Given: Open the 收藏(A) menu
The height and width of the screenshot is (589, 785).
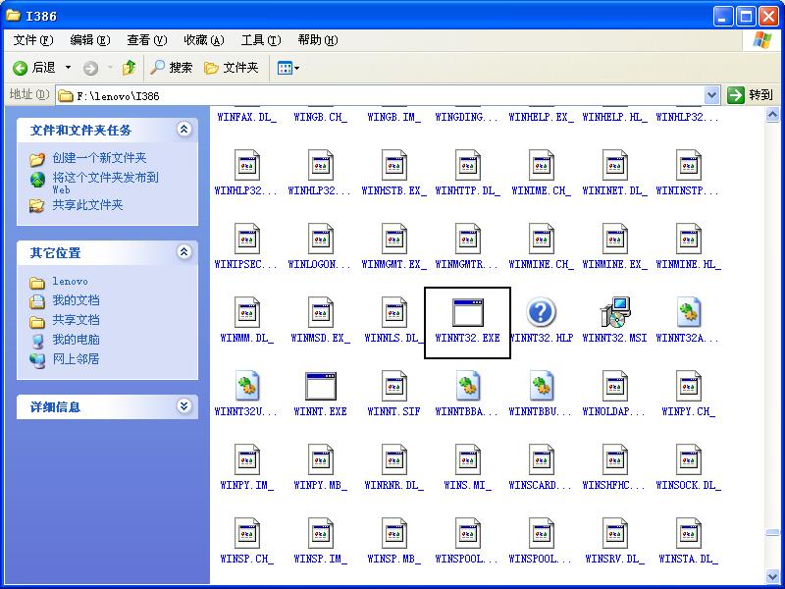Looking at the screenshot, I should coord(204,40).
